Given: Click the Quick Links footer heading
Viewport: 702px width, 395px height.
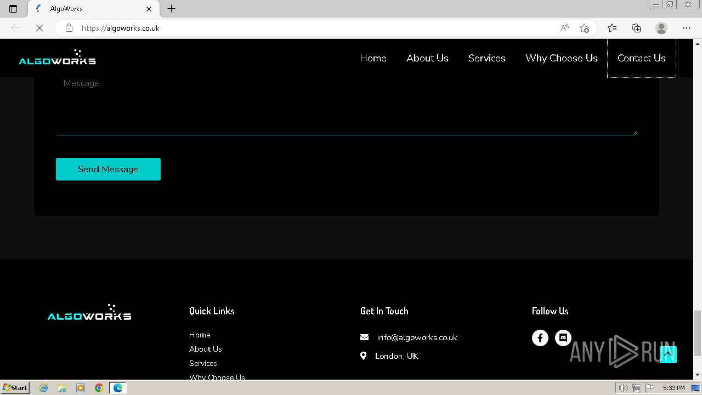Looking at the screenshot, I should [x=212, y=311].
